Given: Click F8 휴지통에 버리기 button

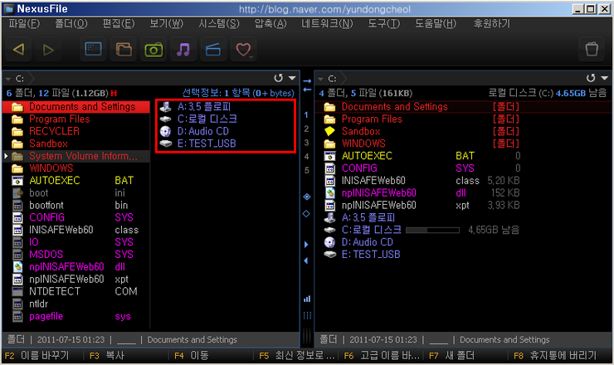Looking at the screenshot, I should coord(555,356).
